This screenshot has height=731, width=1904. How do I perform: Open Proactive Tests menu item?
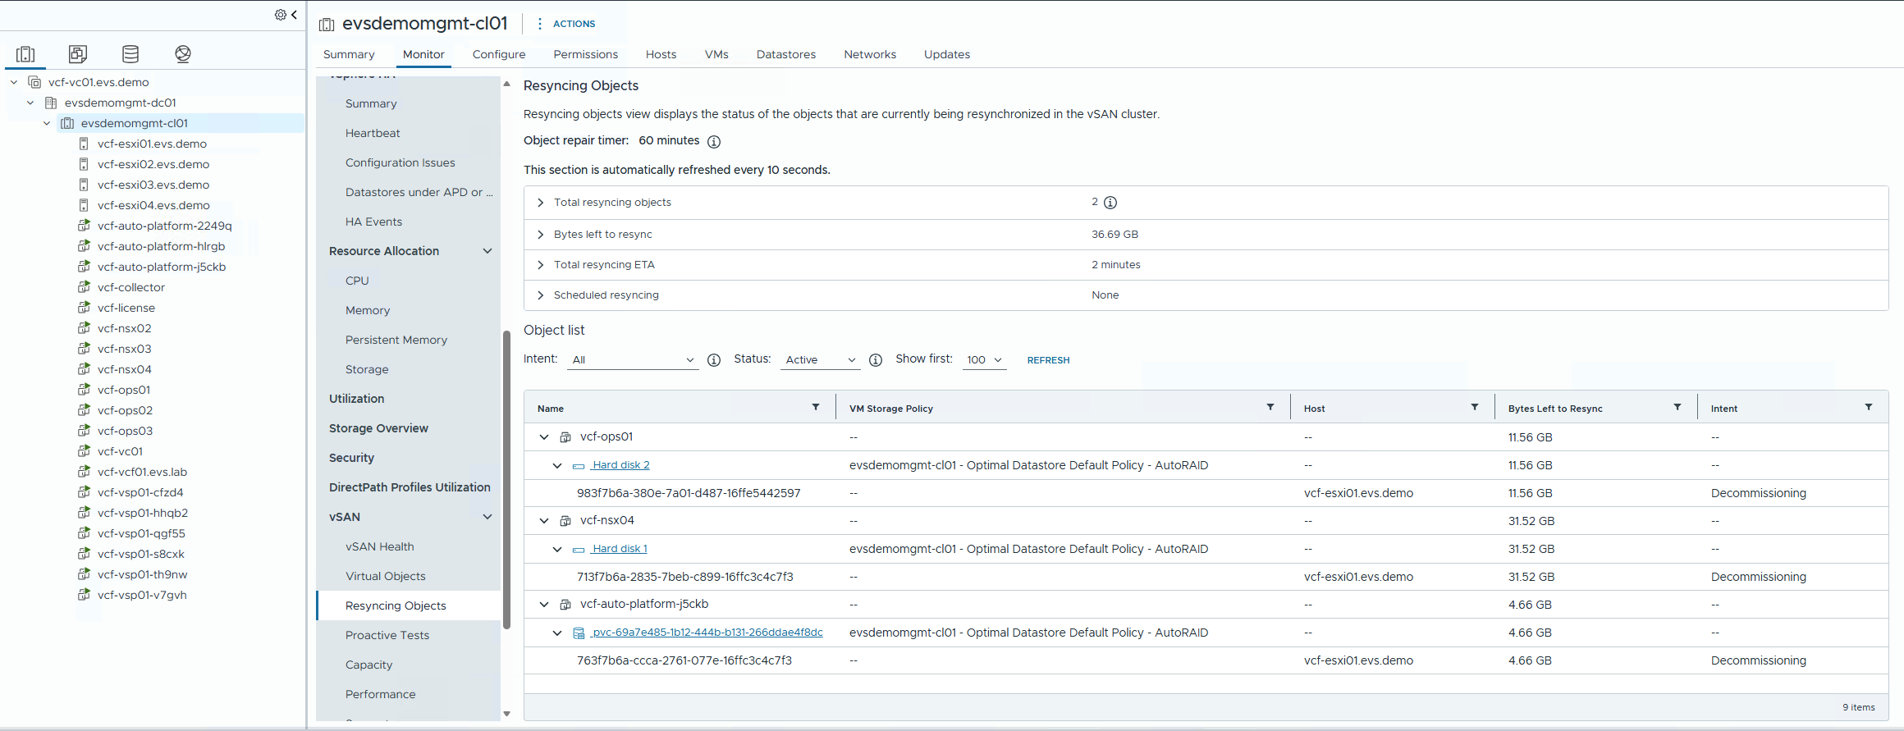point(387,635)
